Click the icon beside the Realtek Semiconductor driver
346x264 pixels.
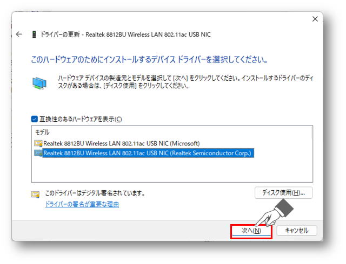[x=38, y=153]
